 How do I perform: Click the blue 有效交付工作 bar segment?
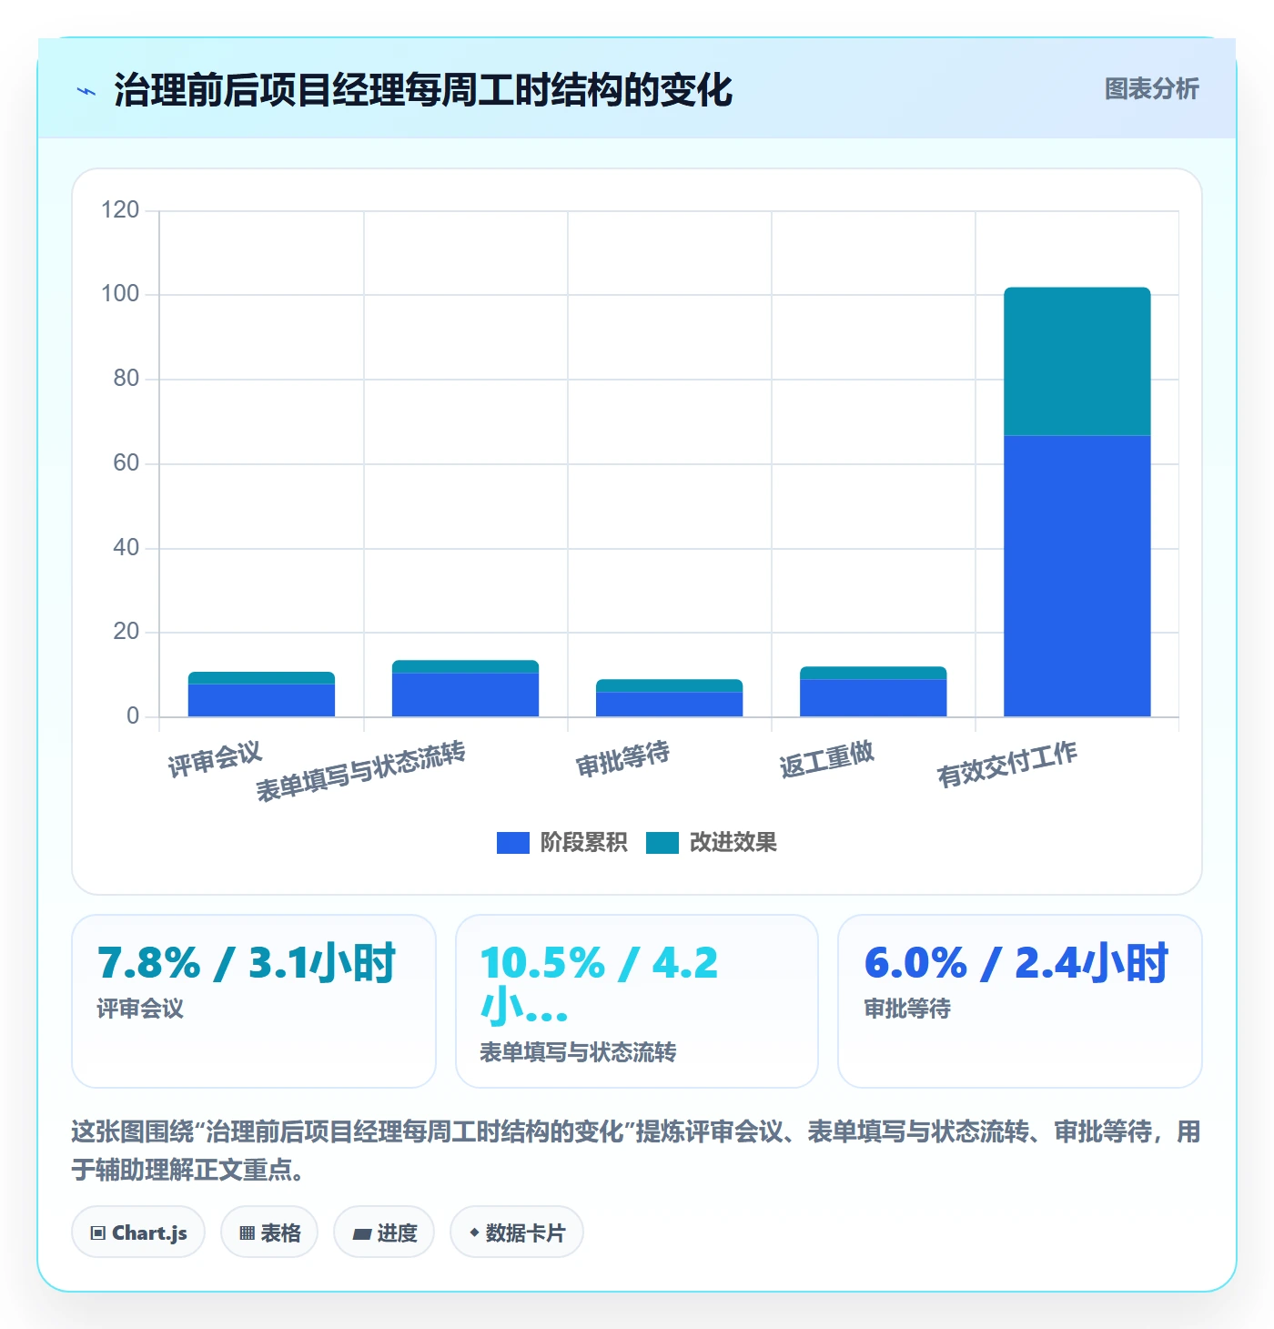(1077, 576)
